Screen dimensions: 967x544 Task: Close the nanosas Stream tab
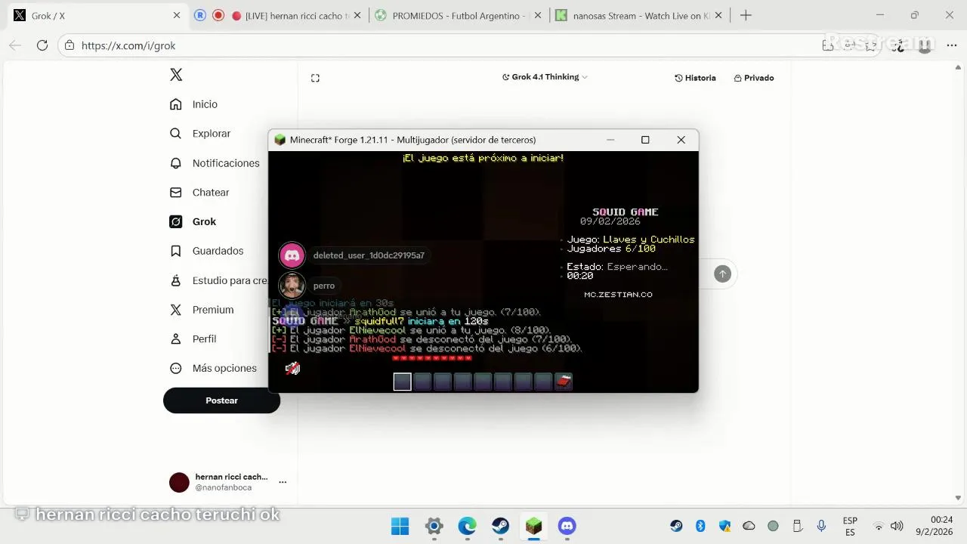pyautogui.click(x=718, y=15)
